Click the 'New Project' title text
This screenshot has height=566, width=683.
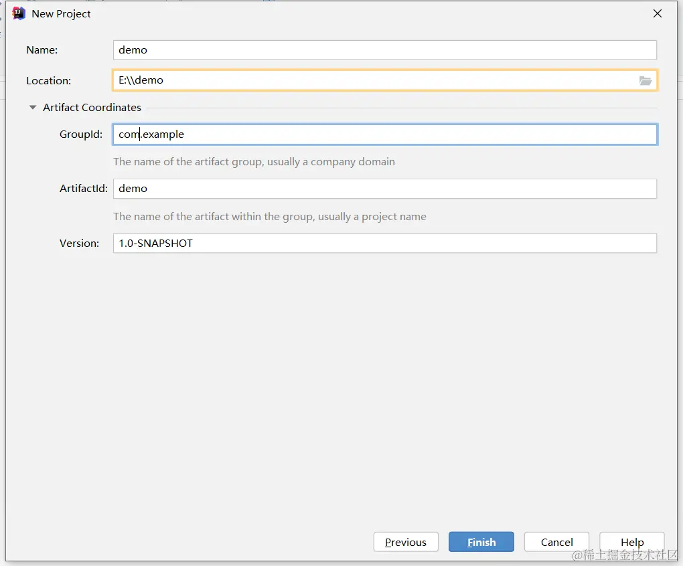point(61,14)
